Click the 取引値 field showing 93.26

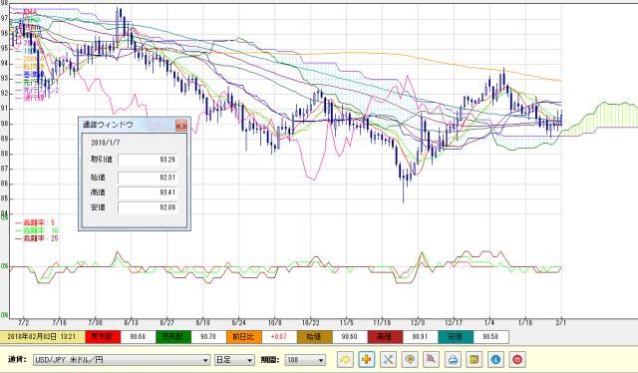149,160
